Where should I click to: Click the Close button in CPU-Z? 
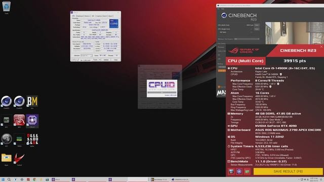[x=116, y=60]
